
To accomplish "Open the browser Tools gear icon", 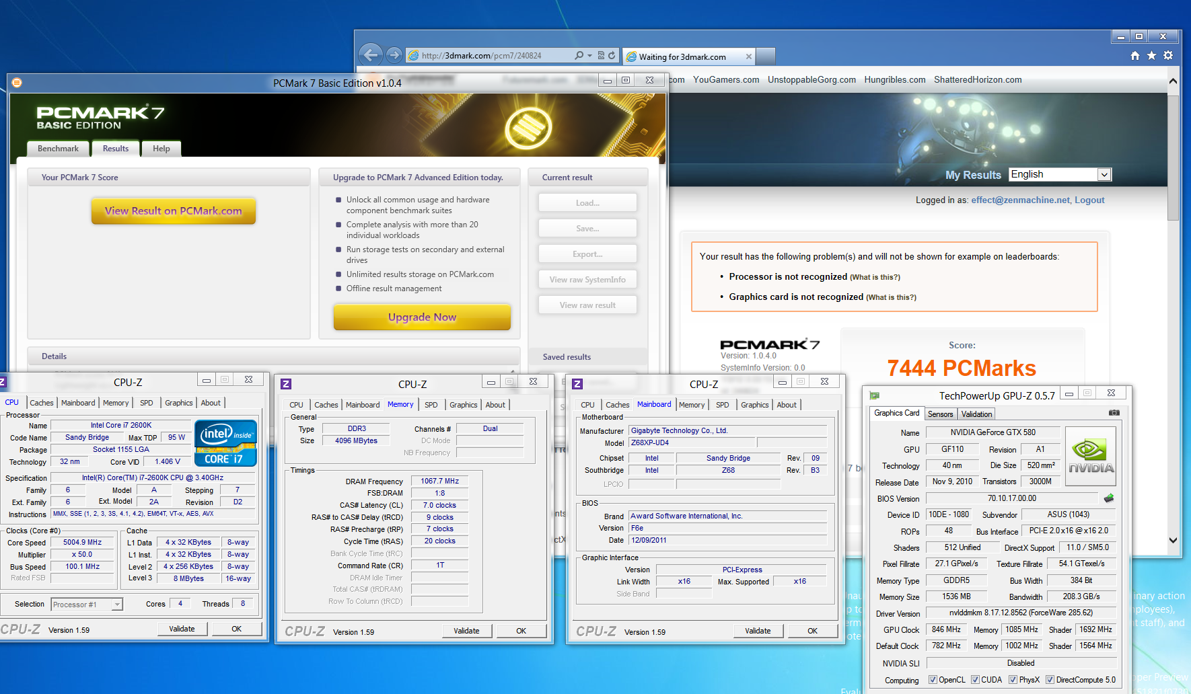I will (x=1168, y=56).
